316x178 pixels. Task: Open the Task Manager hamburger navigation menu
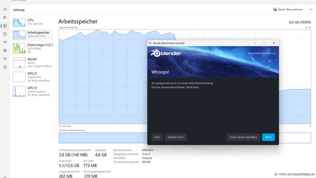(5, 9)
